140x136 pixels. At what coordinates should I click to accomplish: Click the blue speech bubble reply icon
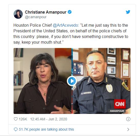16,129
